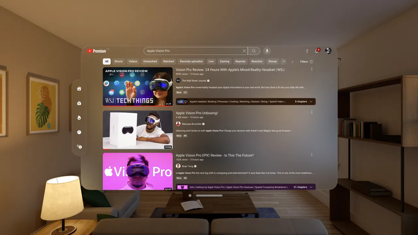
Task: Select the Keynote filter chip
Action: tap(240, 61)
